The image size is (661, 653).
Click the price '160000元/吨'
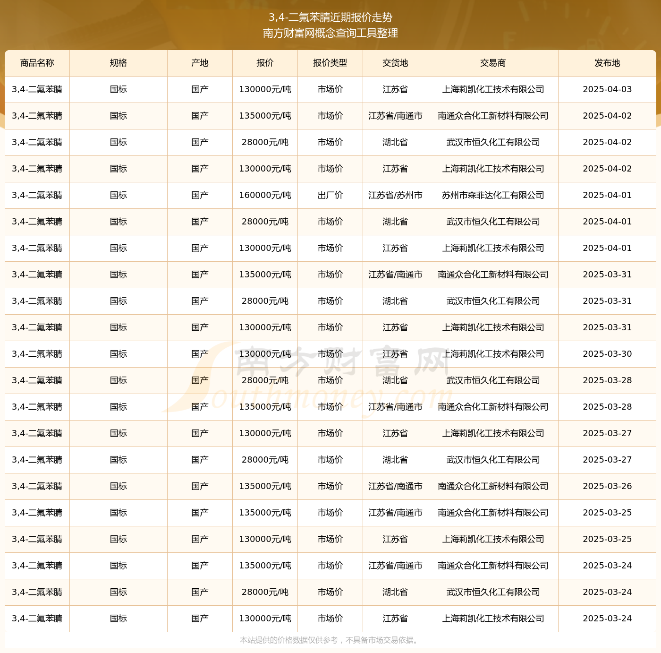265,195
